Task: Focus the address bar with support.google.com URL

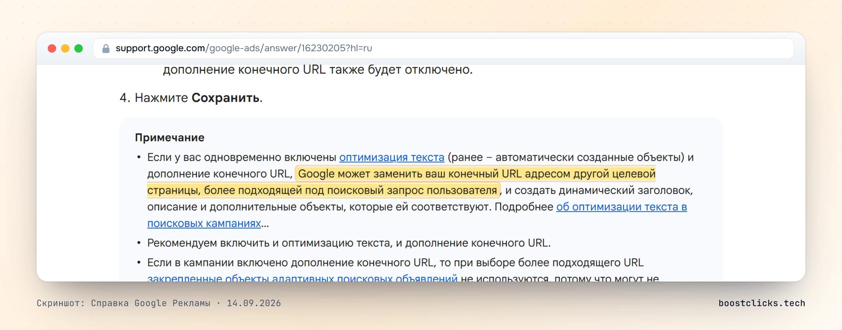Action: pos(443,48)
